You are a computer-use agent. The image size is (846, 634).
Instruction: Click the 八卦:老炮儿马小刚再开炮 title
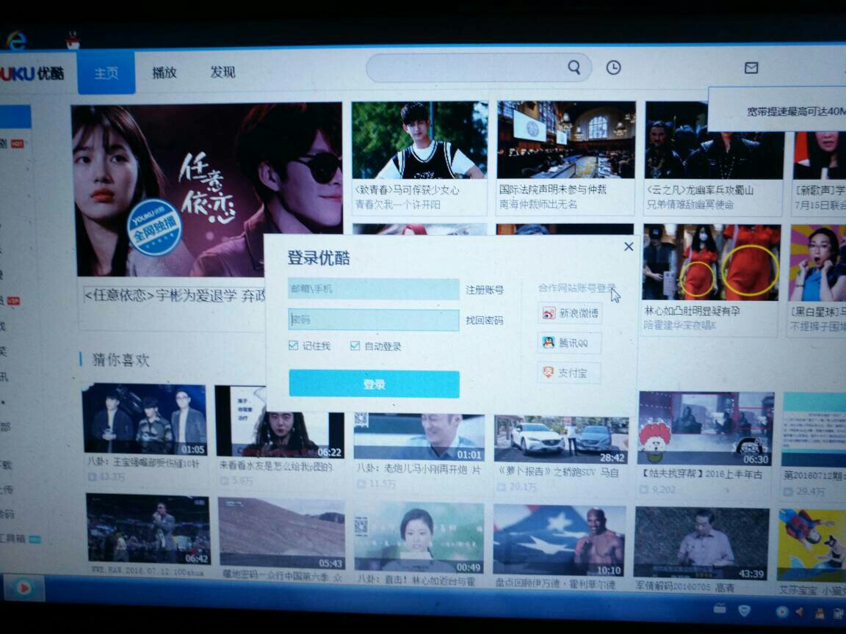pos(419,470)
